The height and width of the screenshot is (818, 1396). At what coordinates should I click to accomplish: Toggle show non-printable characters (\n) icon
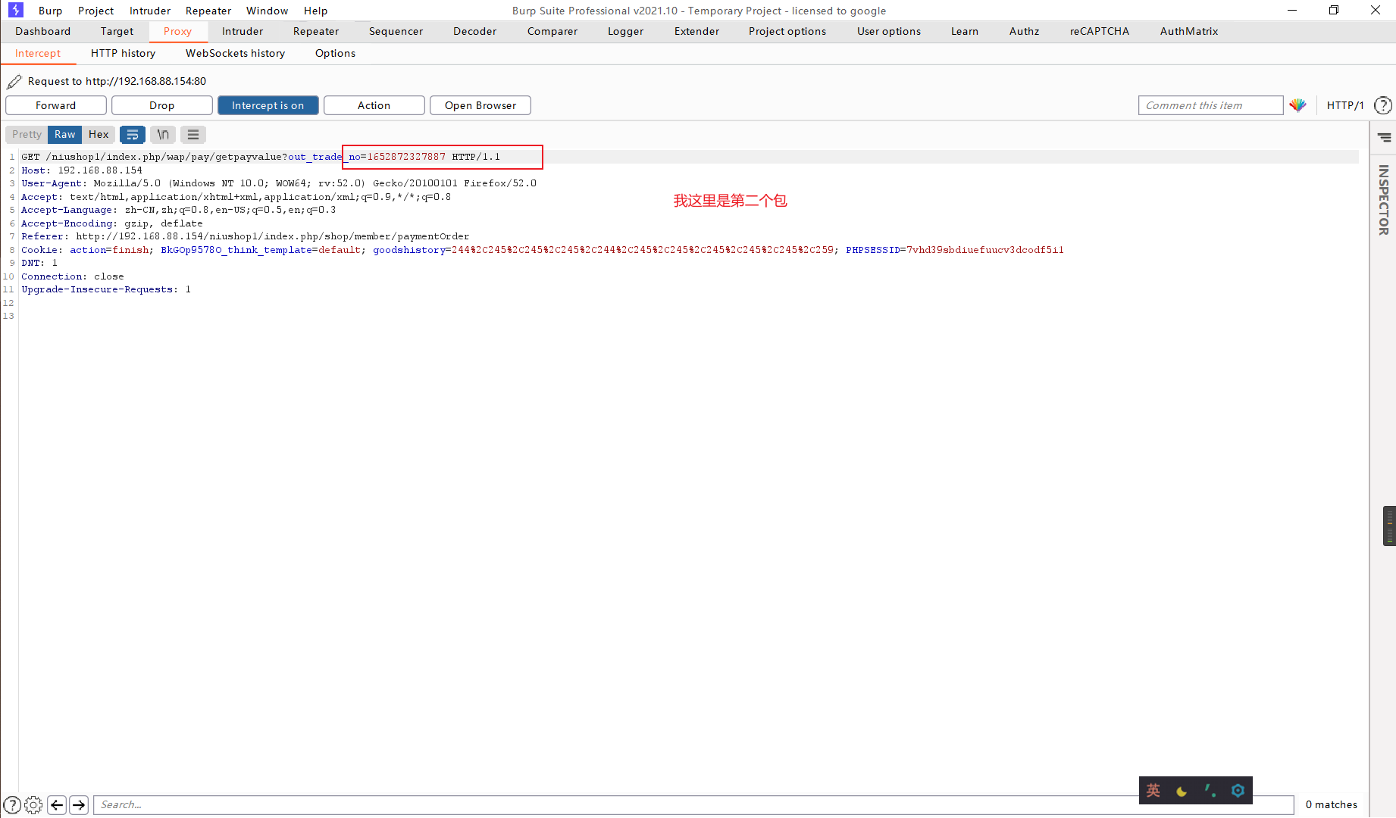click(x=163, y=134)
